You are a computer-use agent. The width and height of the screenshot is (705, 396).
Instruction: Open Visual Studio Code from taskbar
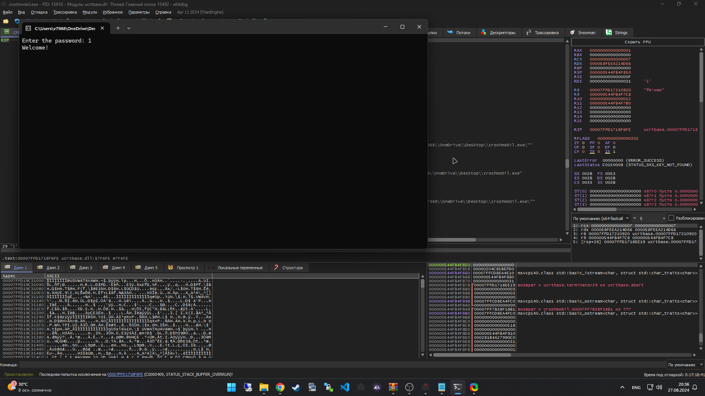pos(344,387)
